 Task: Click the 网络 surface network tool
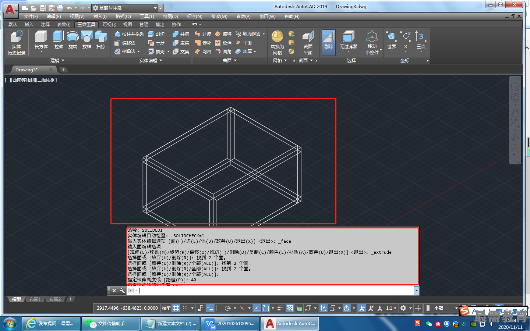tap(203, 51)
